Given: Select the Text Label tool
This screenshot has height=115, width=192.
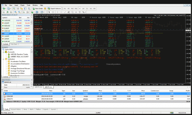Looking at the screenshot, I should [x=80, y=12].
